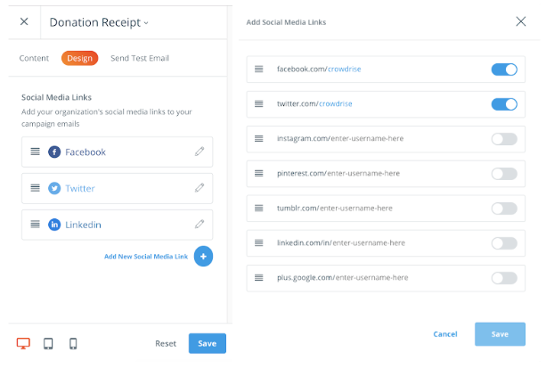Click reorder handle for pinterest.com row
Screen dimensions: 546x369
click(x=258, y=173)
